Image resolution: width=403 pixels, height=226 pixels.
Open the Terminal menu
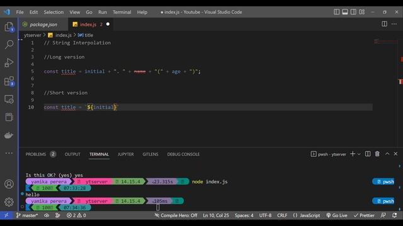(122, 12)
